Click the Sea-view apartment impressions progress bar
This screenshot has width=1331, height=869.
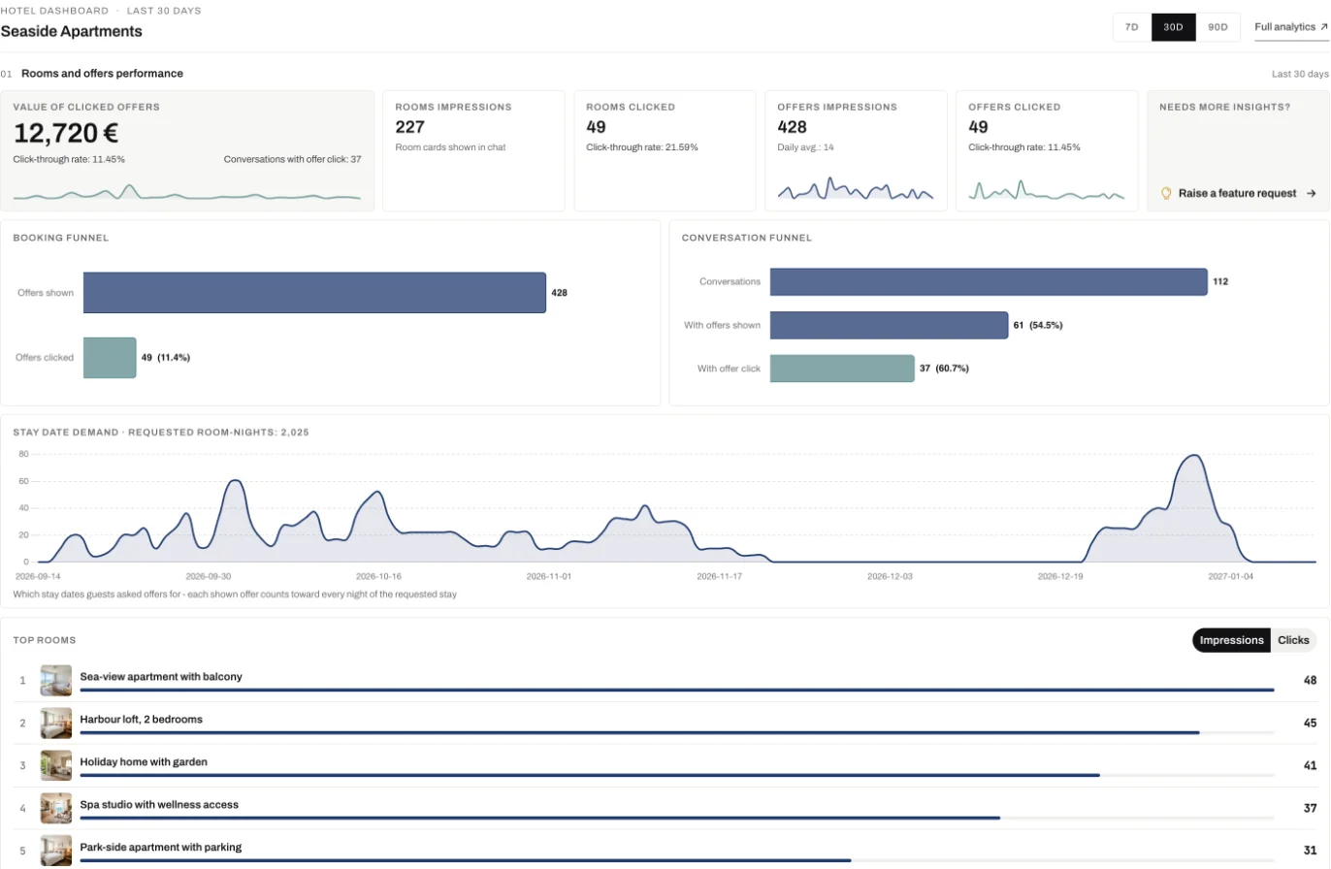[x=677, y=690]
